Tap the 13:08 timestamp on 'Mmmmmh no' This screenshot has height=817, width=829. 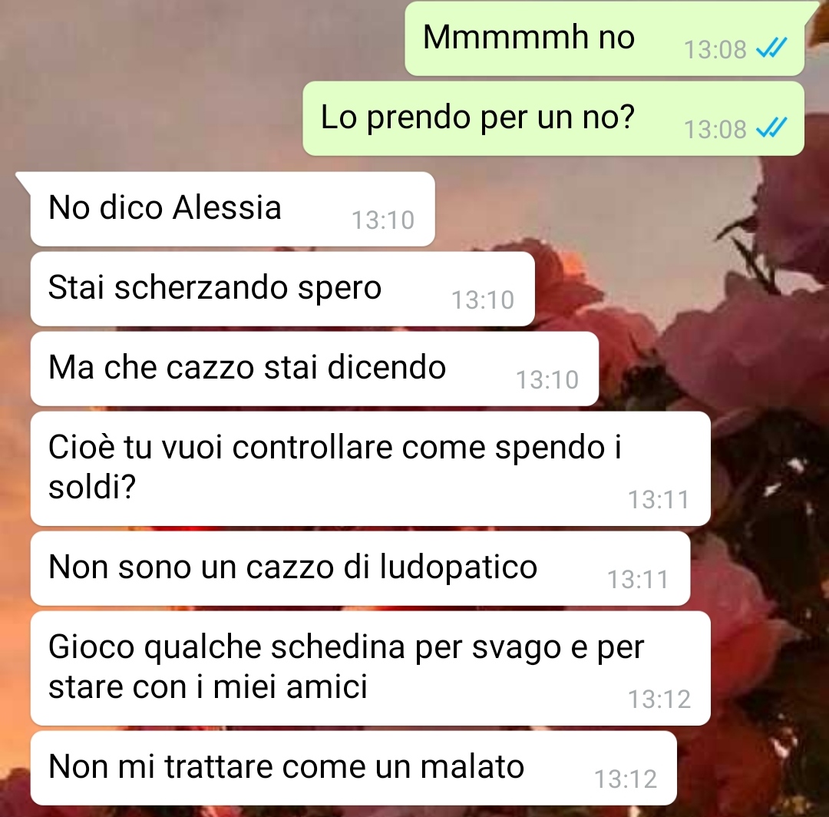click(x=715, y=50)
